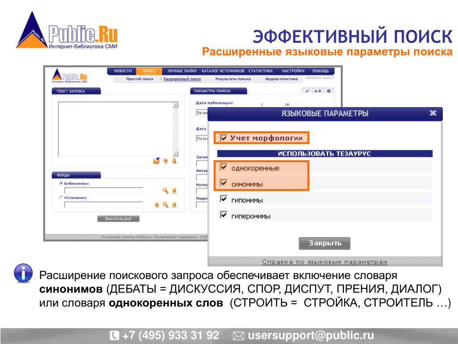Screen dimensions: 458x344
Task: Click the query text area scroll down arrow
Action: (175, 154)
